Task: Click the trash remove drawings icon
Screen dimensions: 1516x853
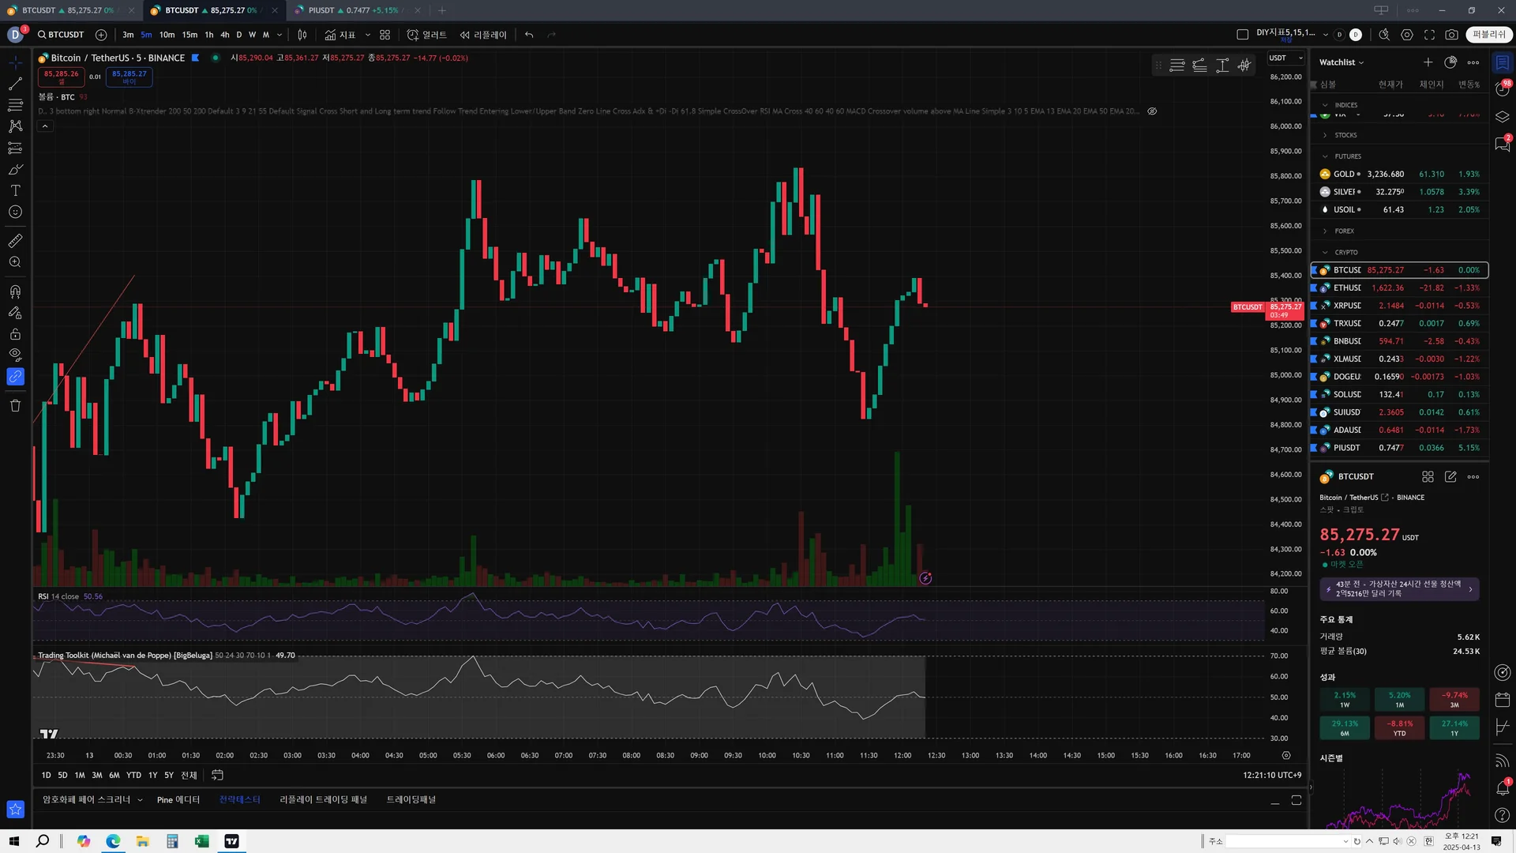Action: (x=15, y=406)
